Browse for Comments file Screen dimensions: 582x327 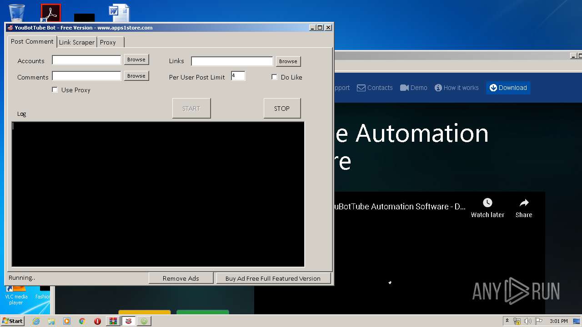click(x=136, y=76)
